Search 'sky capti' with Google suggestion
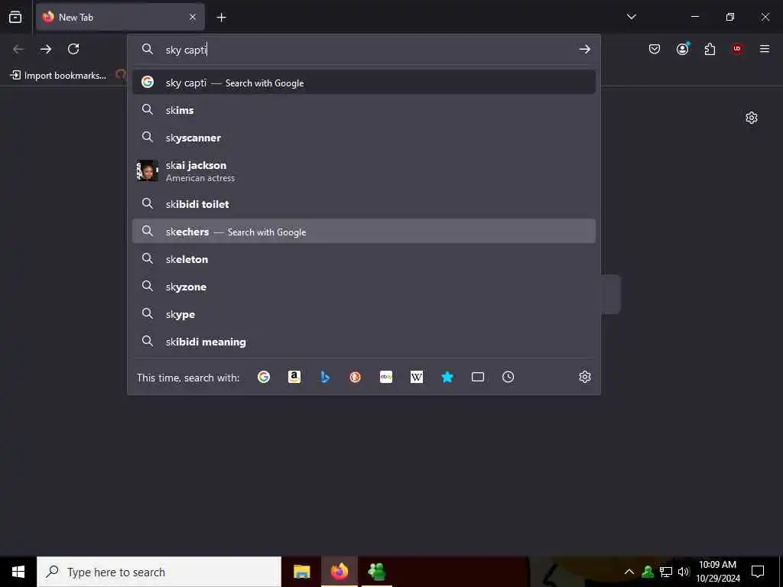 363,83
